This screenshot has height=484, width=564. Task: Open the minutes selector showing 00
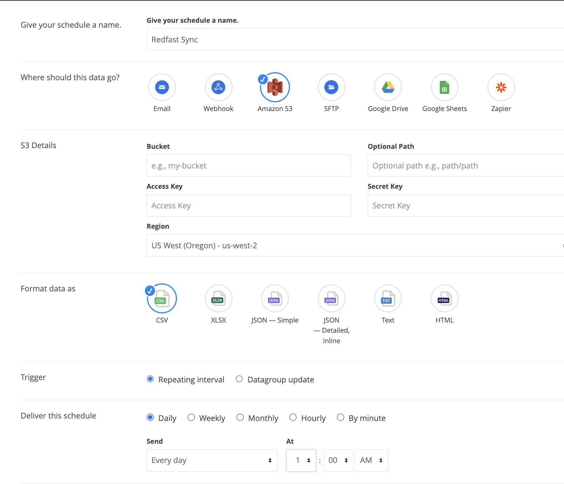(338, 461)
